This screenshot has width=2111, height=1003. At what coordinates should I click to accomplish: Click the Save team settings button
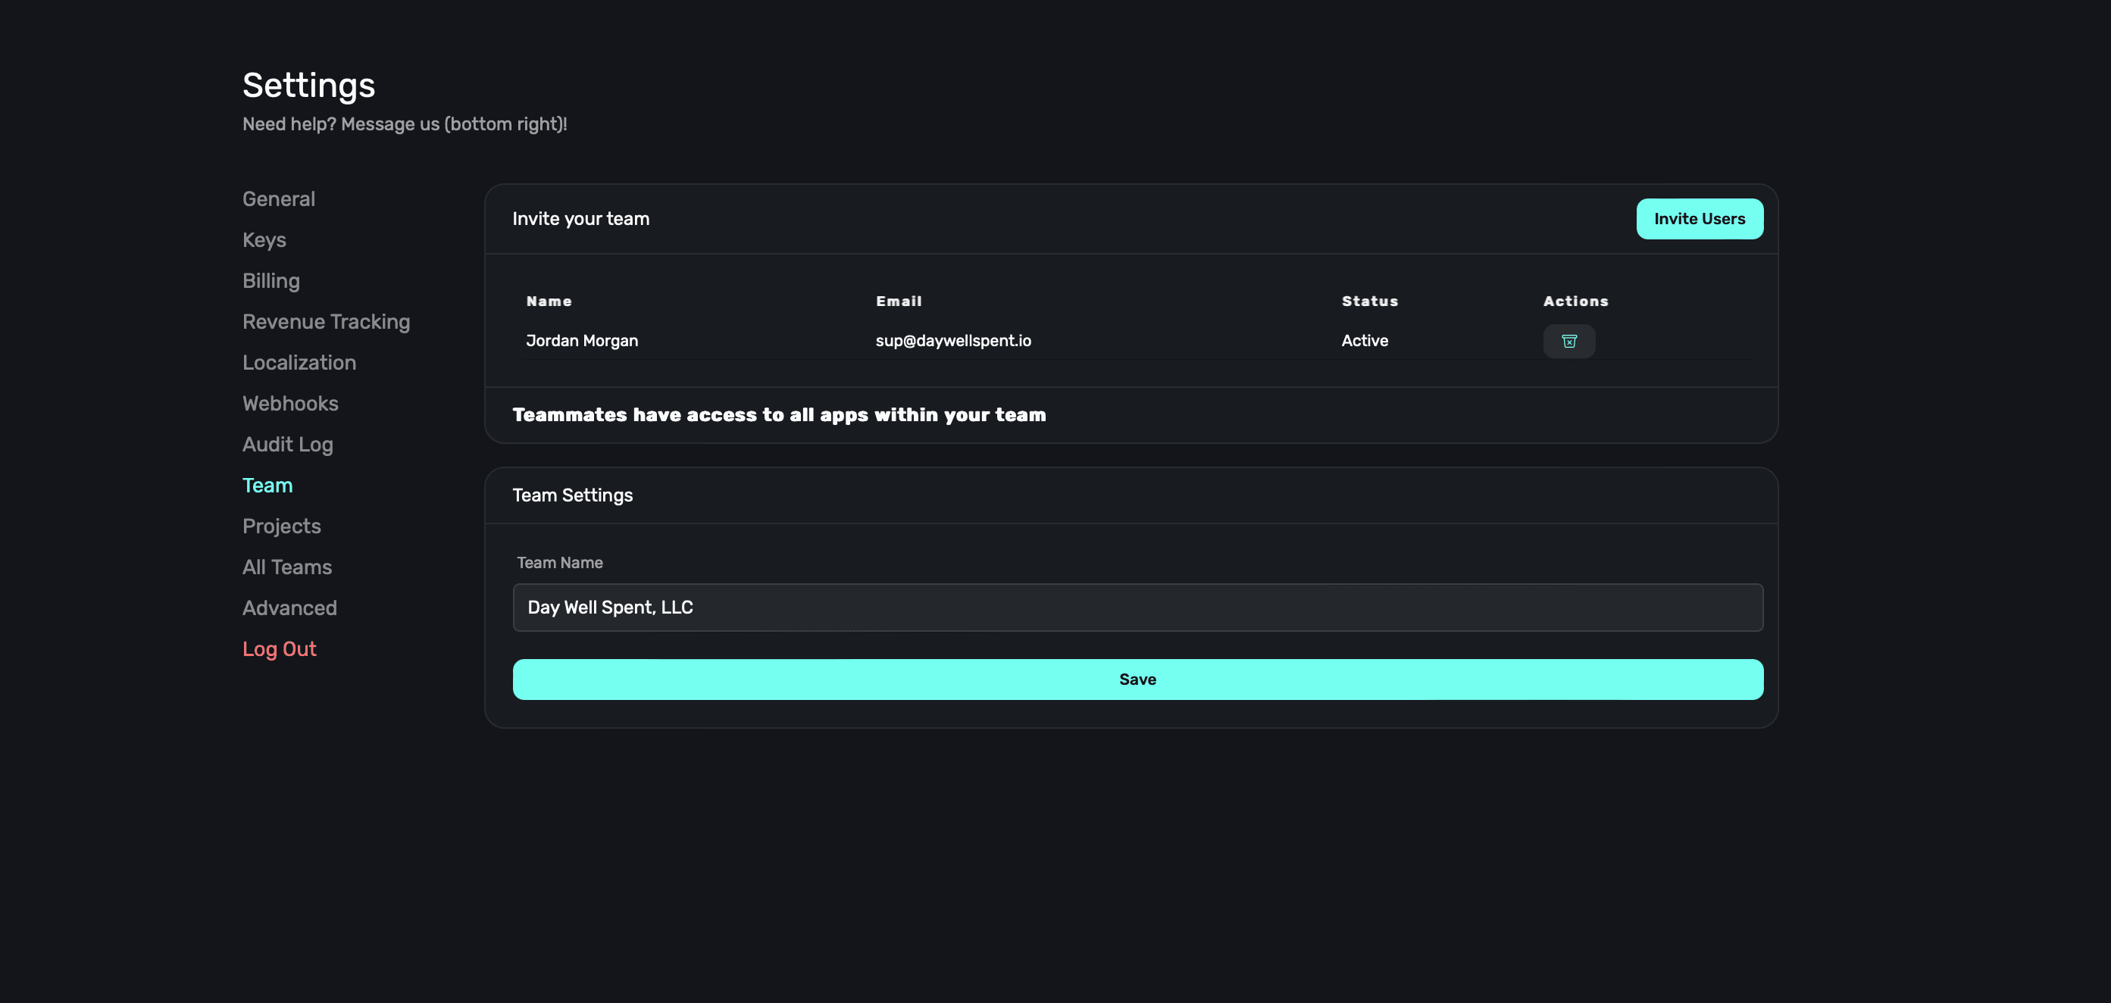1137,680
